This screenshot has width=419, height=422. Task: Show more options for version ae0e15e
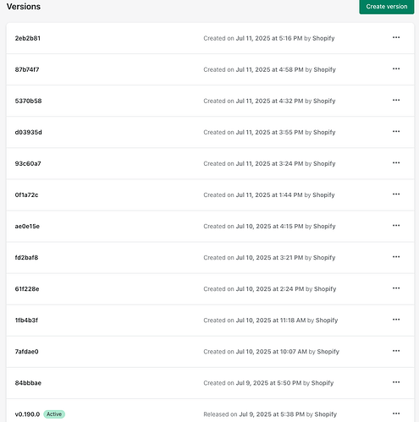point(396,225)
